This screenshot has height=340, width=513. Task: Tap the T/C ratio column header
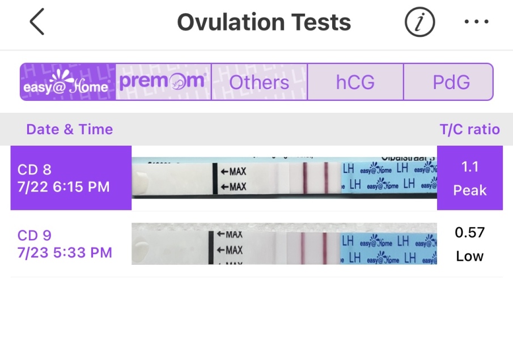click(470, 129)
